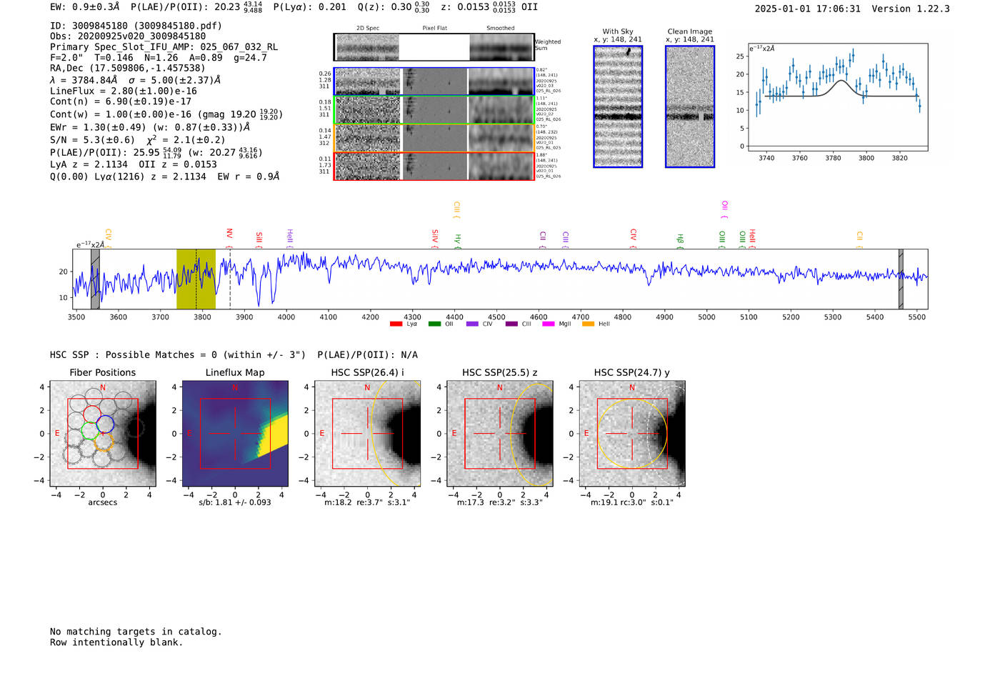Click the 'Row intentionally blank.' text
The width and height of the screenshot is (1000, 681).
(116, 642)
